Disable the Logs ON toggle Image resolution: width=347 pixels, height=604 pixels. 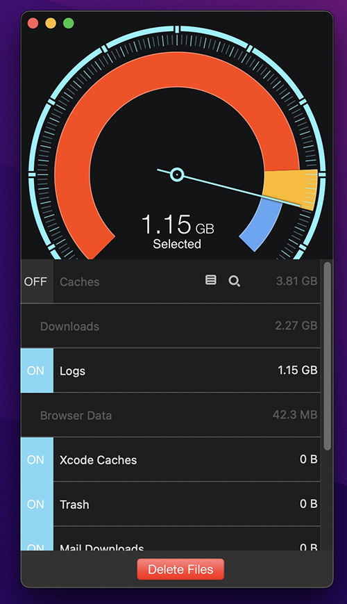(37, 370)
